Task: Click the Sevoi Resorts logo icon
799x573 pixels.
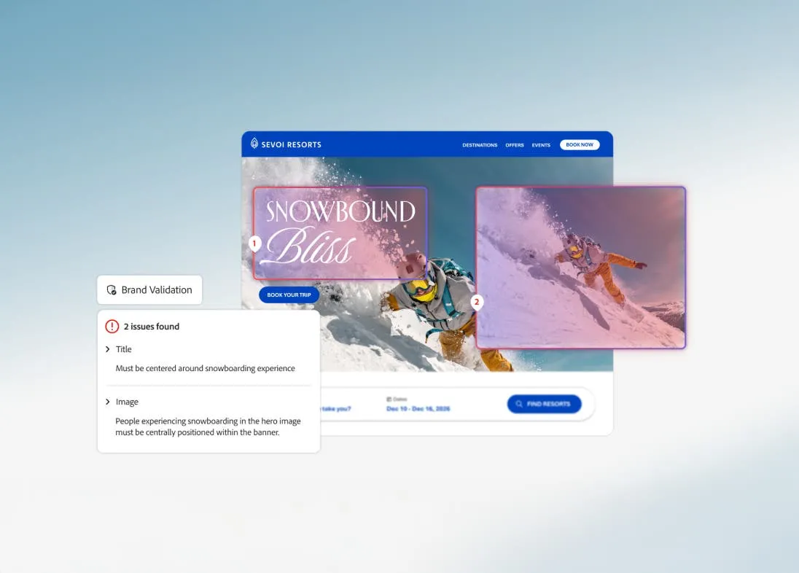Action: point(254,143)
